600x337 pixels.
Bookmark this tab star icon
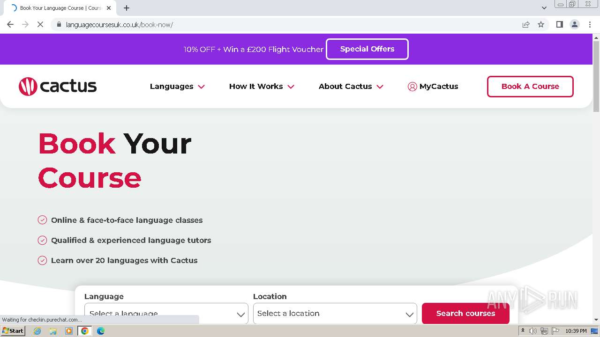[541, 24]
